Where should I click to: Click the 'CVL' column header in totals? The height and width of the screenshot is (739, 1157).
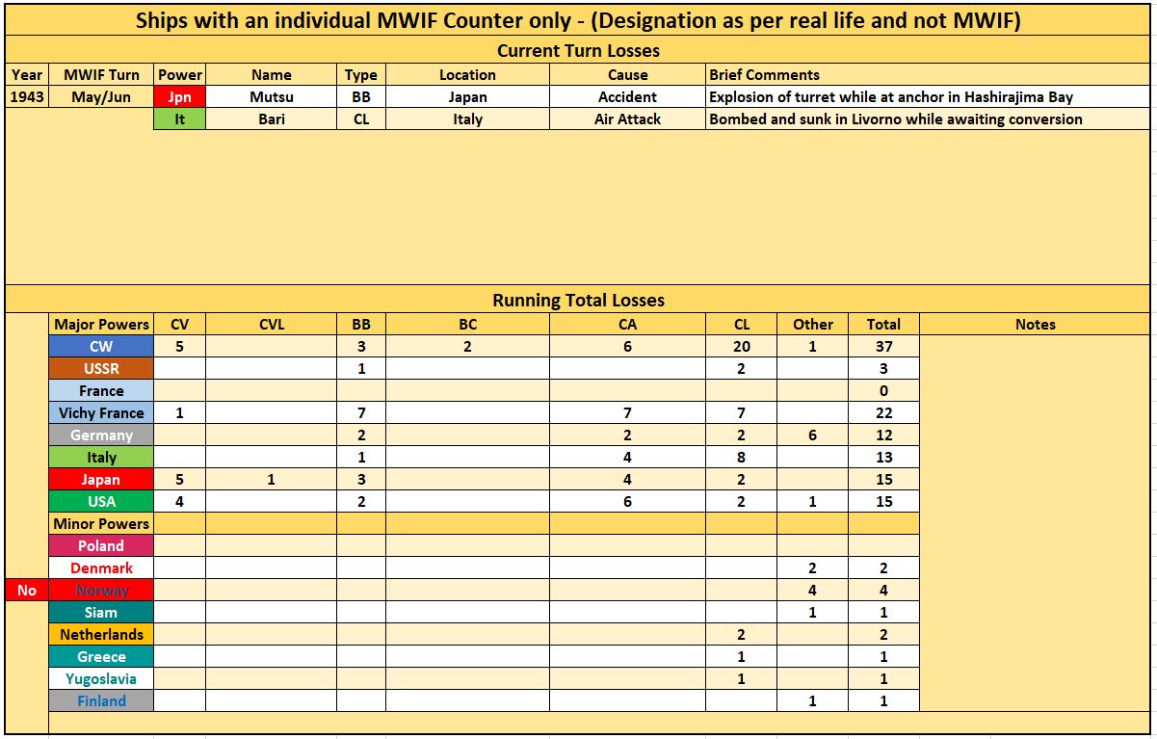point(271,325)
